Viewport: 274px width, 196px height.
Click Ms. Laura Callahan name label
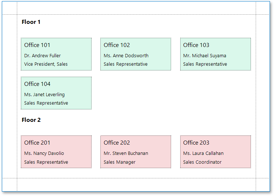[203, 153]
